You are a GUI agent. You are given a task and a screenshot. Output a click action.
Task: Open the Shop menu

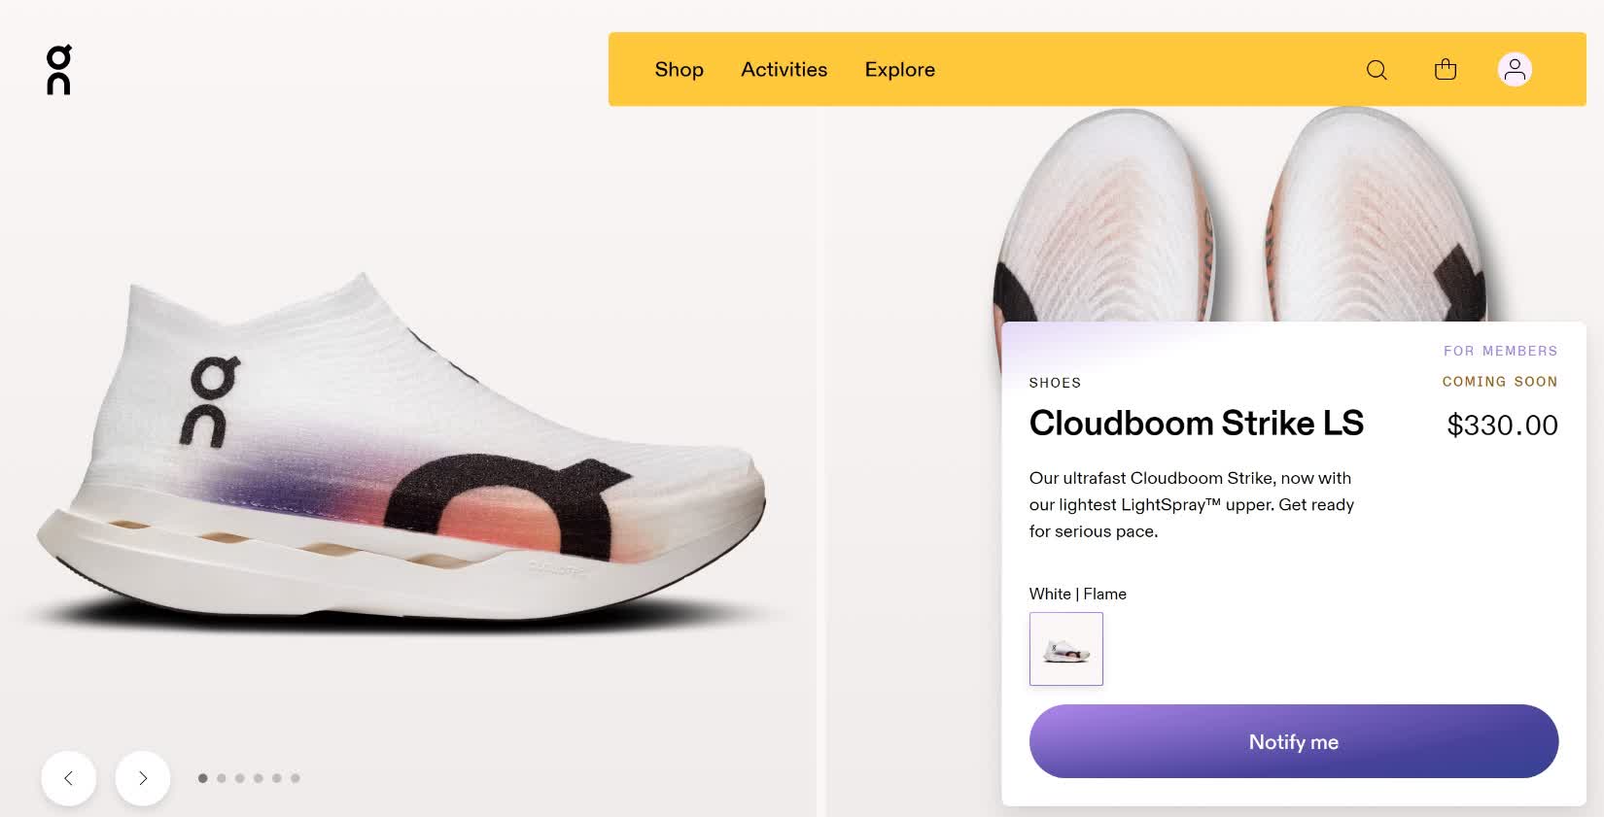pyautogui.click(x=679, y=70)
